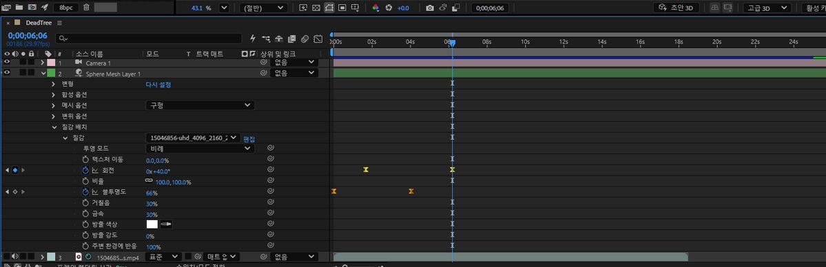Toggle stopwatch for 불투명도 property
The height and width of the screenshot is (267, 826).
(x=85, y=192)
